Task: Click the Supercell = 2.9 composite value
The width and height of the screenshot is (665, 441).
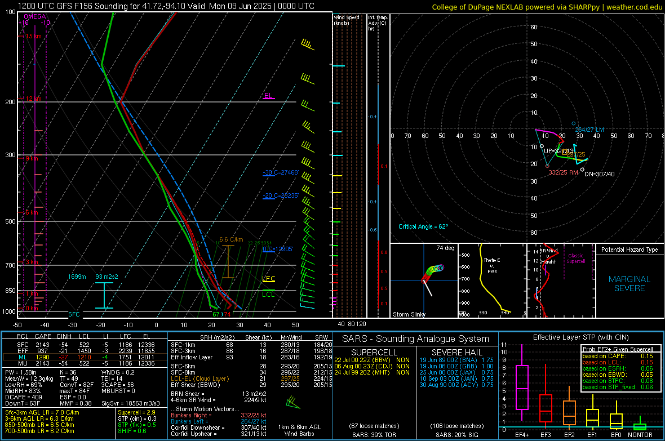Action: click(136, 413)
